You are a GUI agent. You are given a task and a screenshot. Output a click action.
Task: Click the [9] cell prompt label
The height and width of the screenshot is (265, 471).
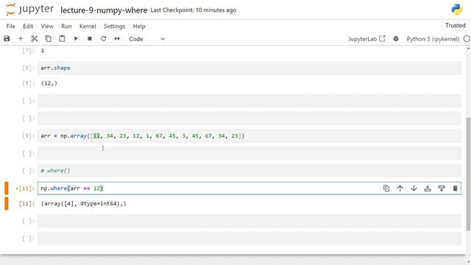pyautogui.click(x=28, y=135)
